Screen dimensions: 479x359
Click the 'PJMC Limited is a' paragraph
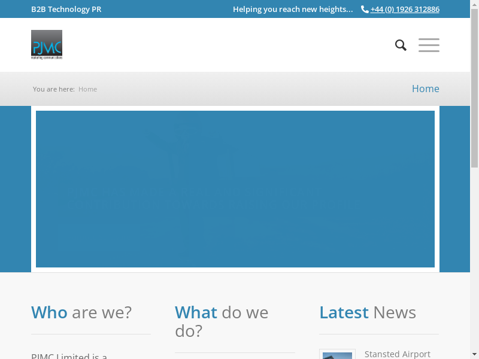(69, 356)
